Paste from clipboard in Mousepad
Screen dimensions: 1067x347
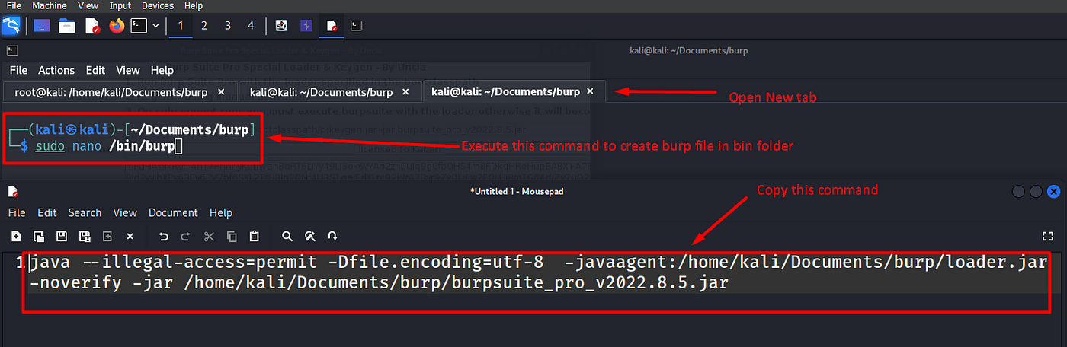(255, 236)
